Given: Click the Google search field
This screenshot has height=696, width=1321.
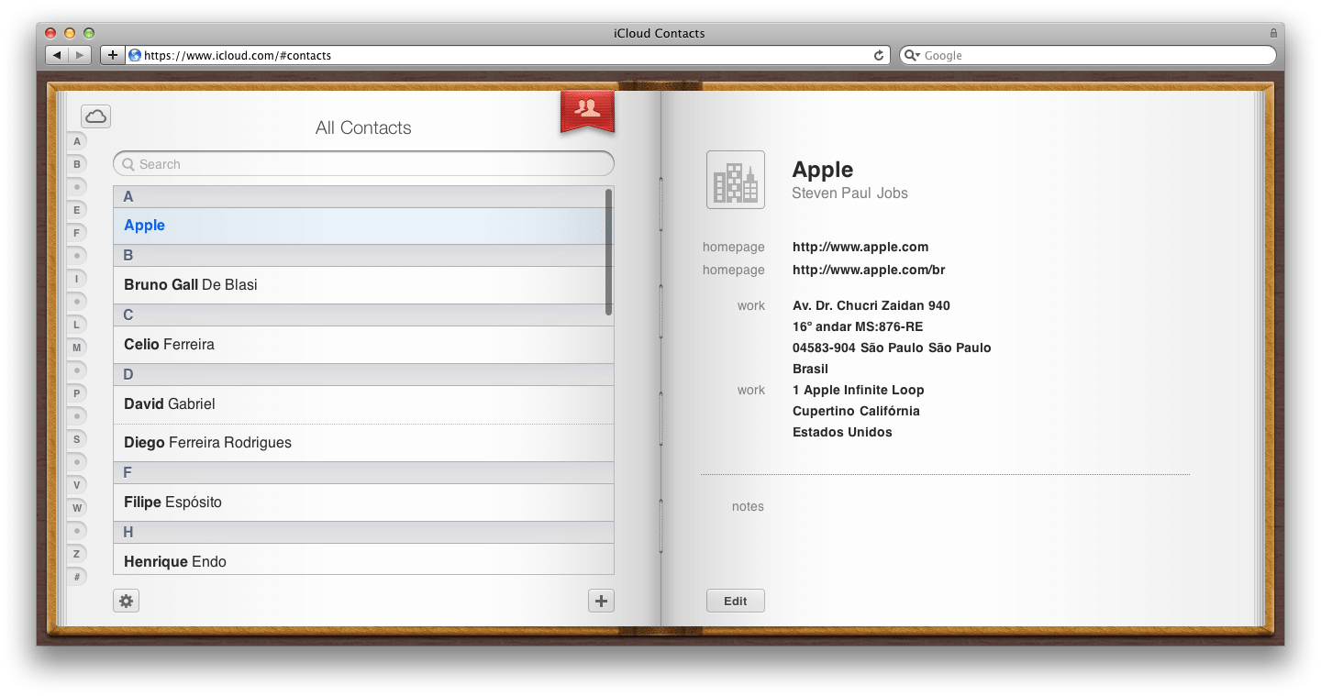Looking at the screenshot, I should (x=1088, y=55).
